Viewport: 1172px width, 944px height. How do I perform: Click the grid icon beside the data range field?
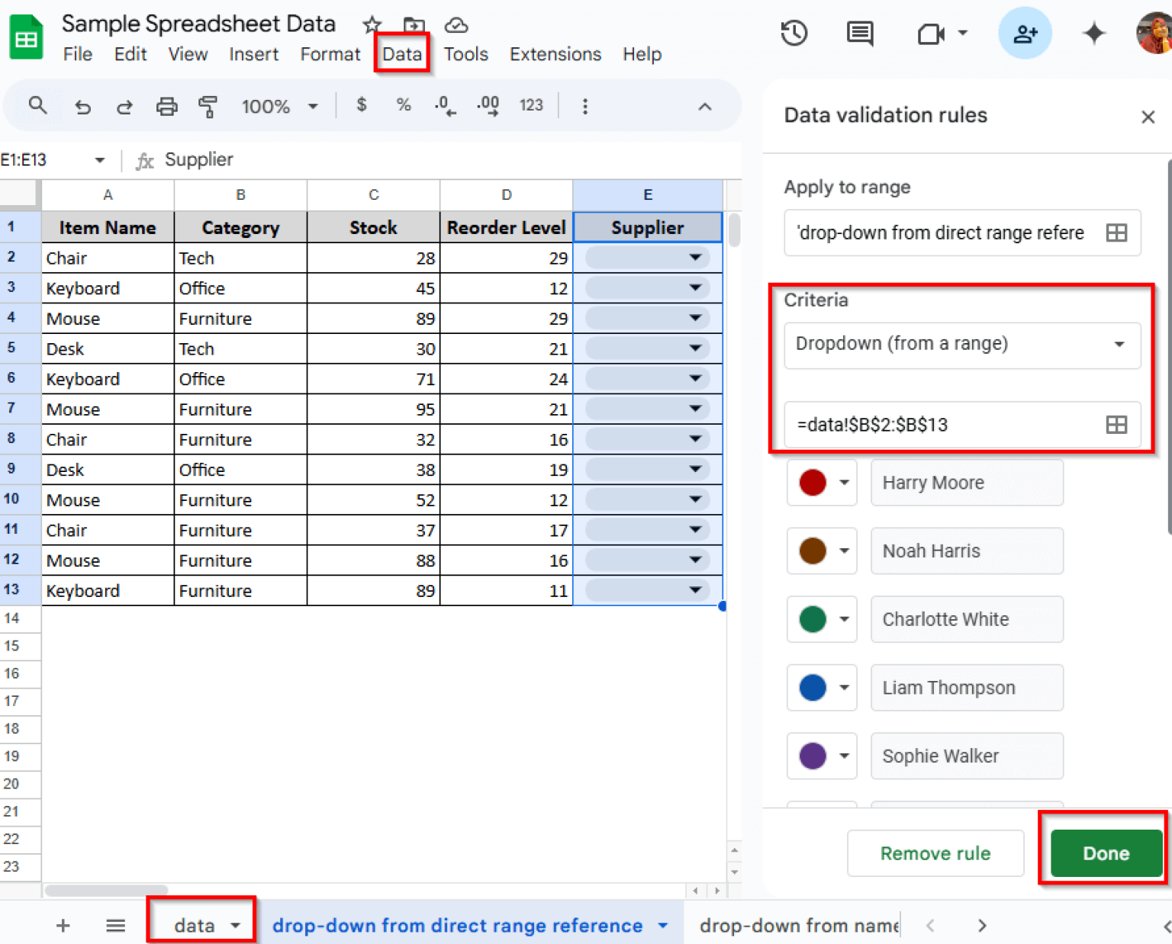pyautogui.click(x=1116, y=425)
